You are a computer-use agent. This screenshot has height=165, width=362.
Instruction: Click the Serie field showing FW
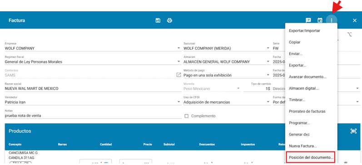pyautogui.click(x=279, y=48)
